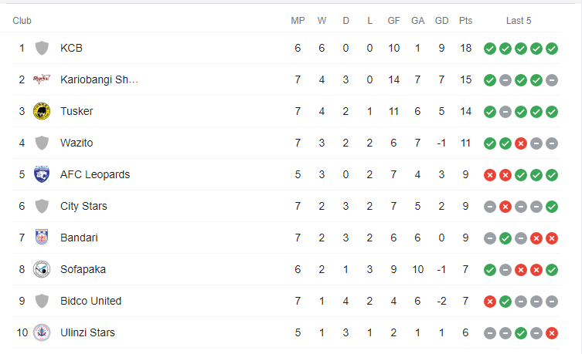The image size is (582, 354).
Task: Click the Sofapaka team crest
Action: [x=42, y=269]
